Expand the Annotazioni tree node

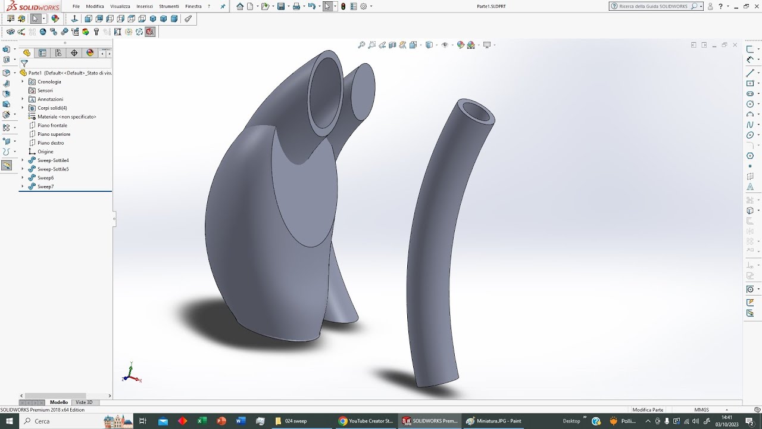click(23, 99)
